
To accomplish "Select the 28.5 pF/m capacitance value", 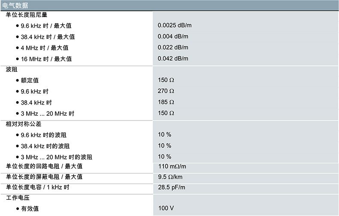I will point(172,187).
